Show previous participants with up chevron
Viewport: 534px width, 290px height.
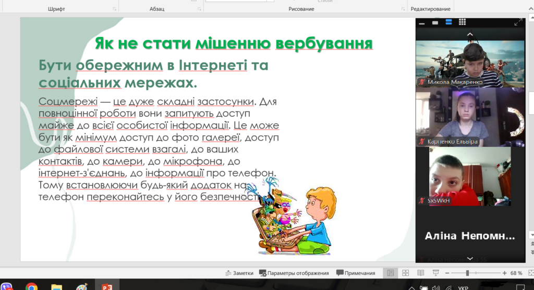pyautogui.click(x=470, y=35)
